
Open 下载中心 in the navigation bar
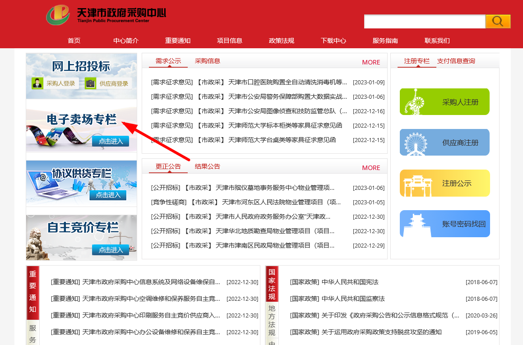click(333, 41)
